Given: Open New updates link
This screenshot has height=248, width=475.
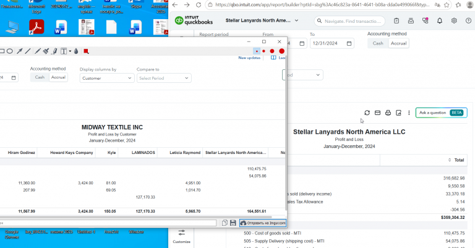Looking at the screenshot, I should (x=249, y=58).
